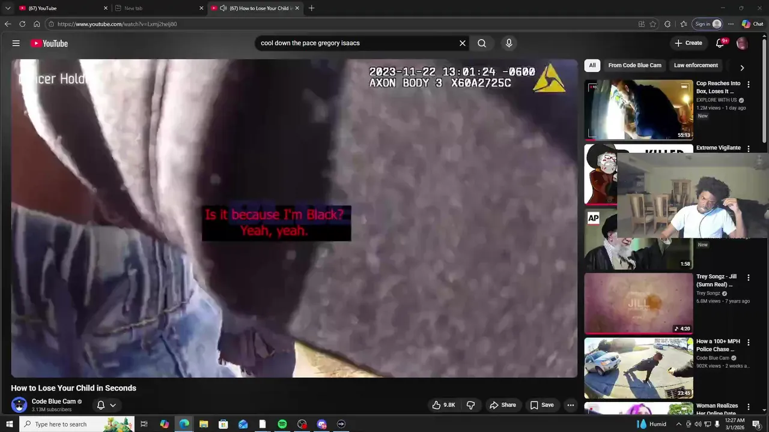
Task: Open the Windows Start menu
Action: [9, 424]
